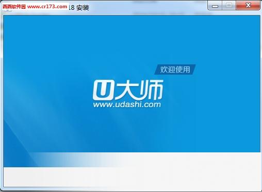The image size is (262, 192).
Task: Click the www.udashi.com text
Action: pyautogui.click(x=127, y=104)
